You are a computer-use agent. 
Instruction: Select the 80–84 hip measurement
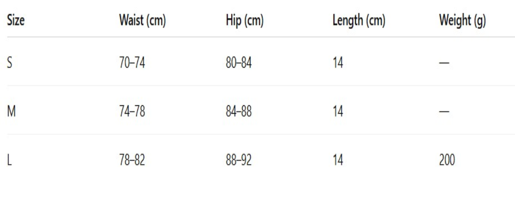[239, 63]
